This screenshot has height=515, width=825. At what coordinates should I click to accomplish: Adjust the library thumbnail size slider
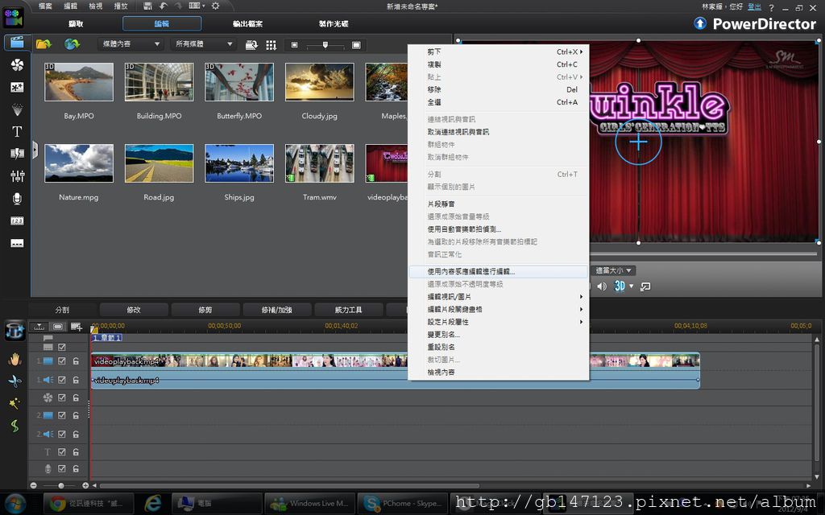(x=325, y=45)
